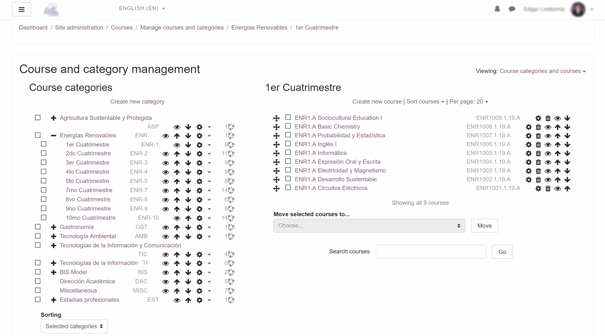Grab drag handle of ENR1.A Expresión Oral y Escrita
This screenshot has height=336, width=605.
pyautogui.click(x=276, y=162)
